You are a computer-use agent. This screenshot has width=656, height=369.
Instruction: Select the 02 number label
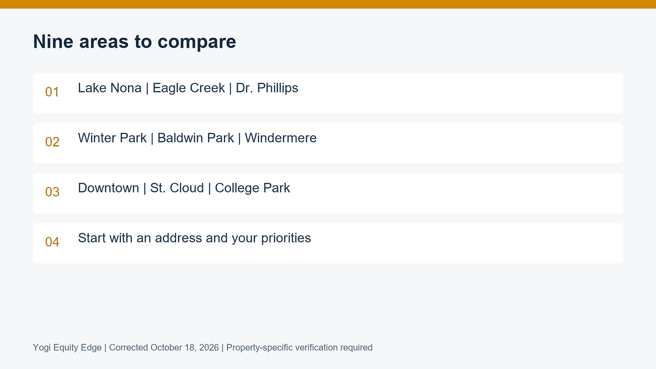pos(52,142)
